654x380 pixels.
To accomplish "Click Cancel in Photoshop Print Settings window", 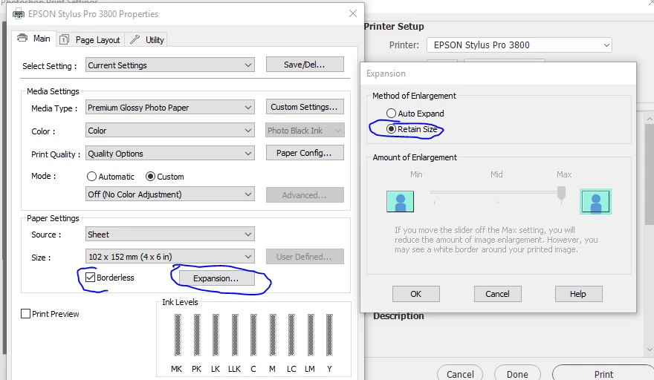I will (x=460, y=374).
